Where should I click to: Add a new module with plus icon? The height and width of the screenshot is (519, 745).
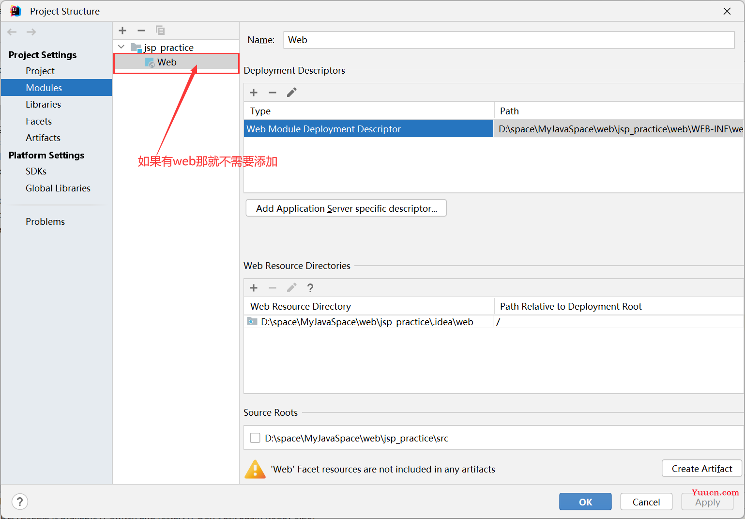tap(122, 31)
